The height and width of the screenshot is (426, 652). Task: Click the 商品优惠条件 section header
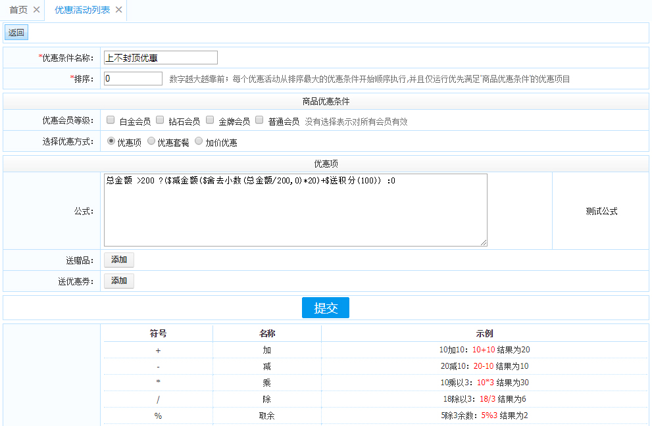point(326,101)
